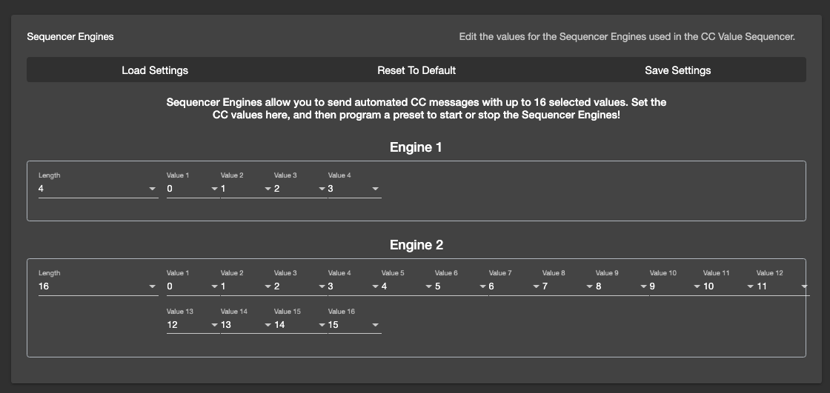The image size is (830, 393).
Task: Click the Load Settings button
Action: point(155,70)
